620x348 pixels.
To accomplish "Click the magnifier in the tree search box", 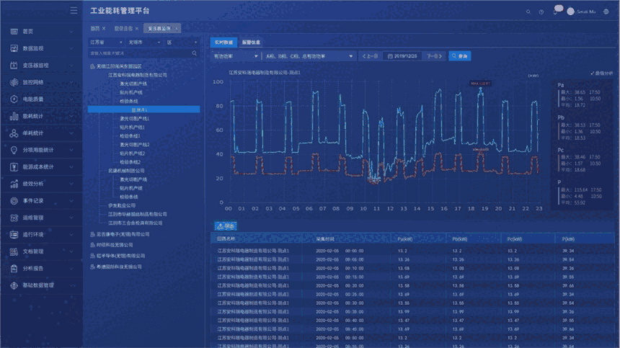I will click(x=195, y=53).
